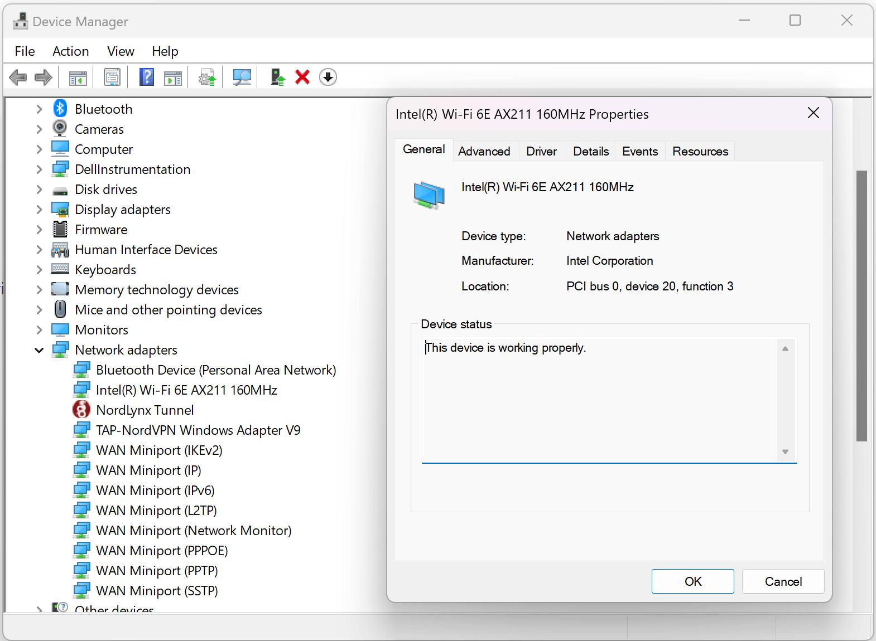
Task: Select the General tab
Action: (423, 149)
